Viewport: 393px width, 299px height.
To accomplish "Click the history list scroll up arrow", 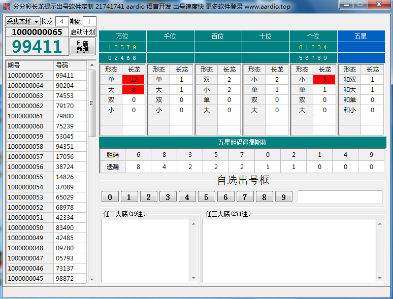I will pos(92,65).
